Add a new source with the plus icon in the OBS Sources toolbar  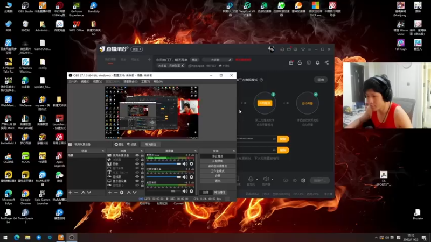point(110,193)
